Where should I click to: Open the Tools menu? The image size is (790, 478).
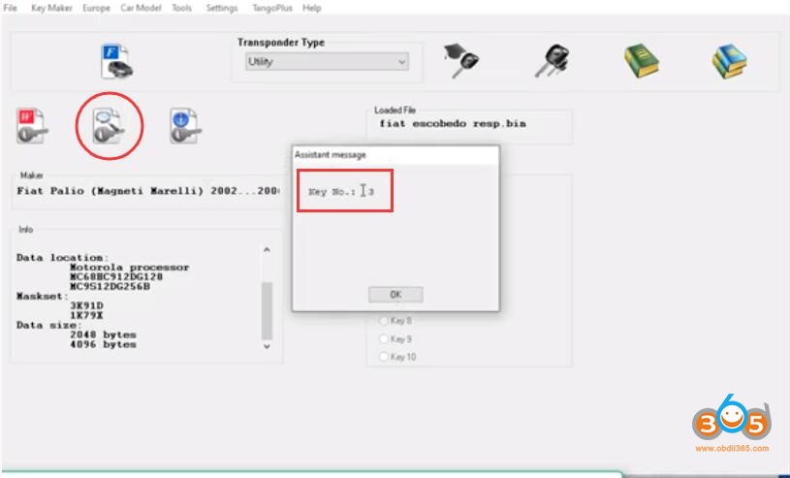[x=181, y=8]
